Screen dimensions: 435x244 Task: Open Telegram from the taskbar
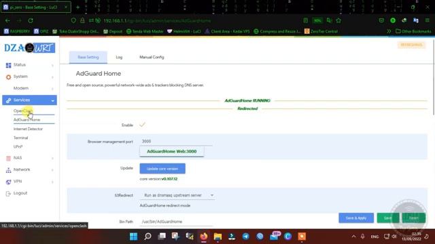pos(246,237)
